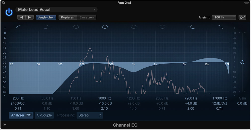Select the +2.0 dB gain value

[134, 104]
